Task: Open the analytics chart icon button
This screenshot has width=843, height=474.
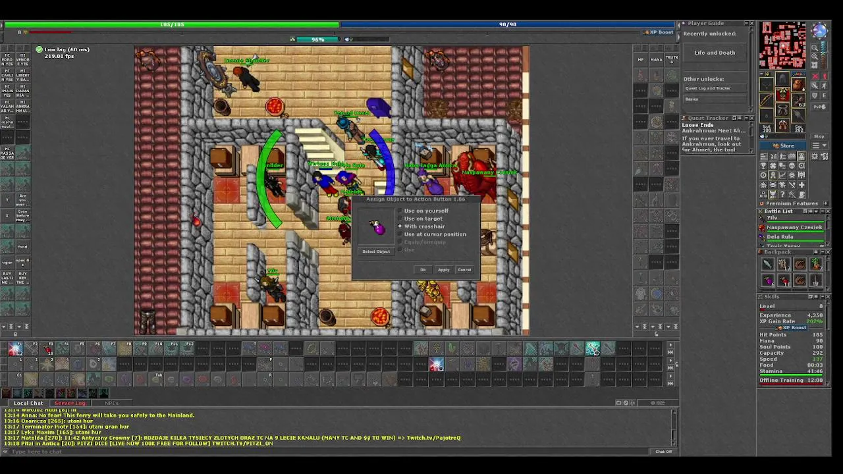Action: point(782,175)
